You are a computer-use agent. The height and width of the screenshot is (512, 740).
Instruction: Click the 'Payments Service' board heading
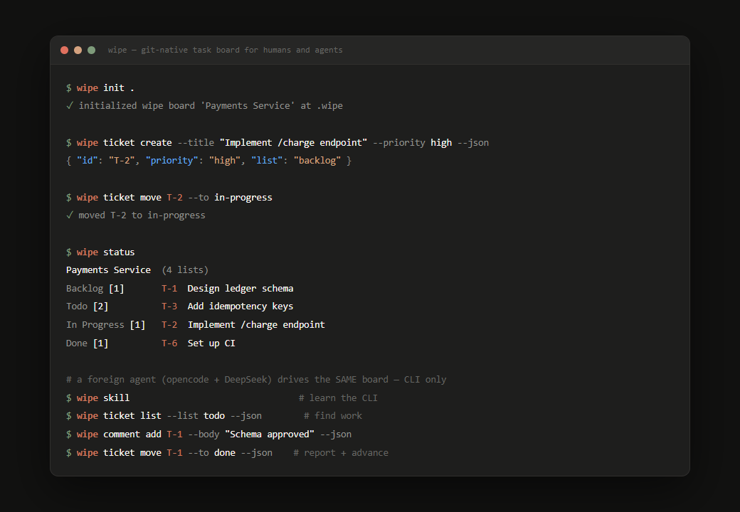pos(108,270)
